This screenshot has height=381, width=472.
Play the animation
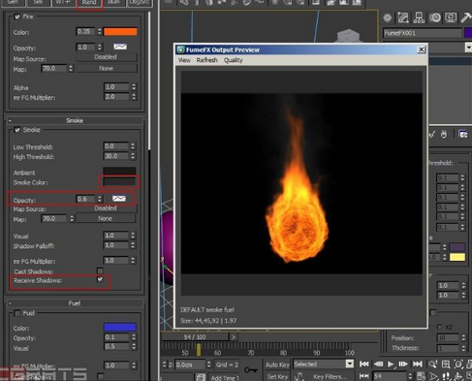[x=391, y=365]
